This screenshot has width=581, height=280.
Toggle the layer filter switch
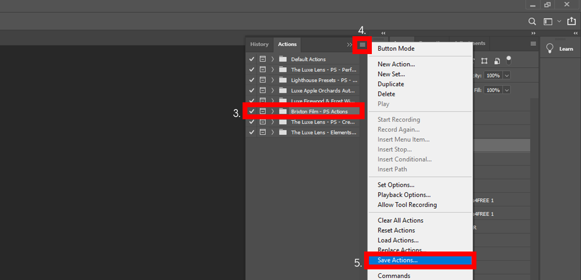click(508, 60)
